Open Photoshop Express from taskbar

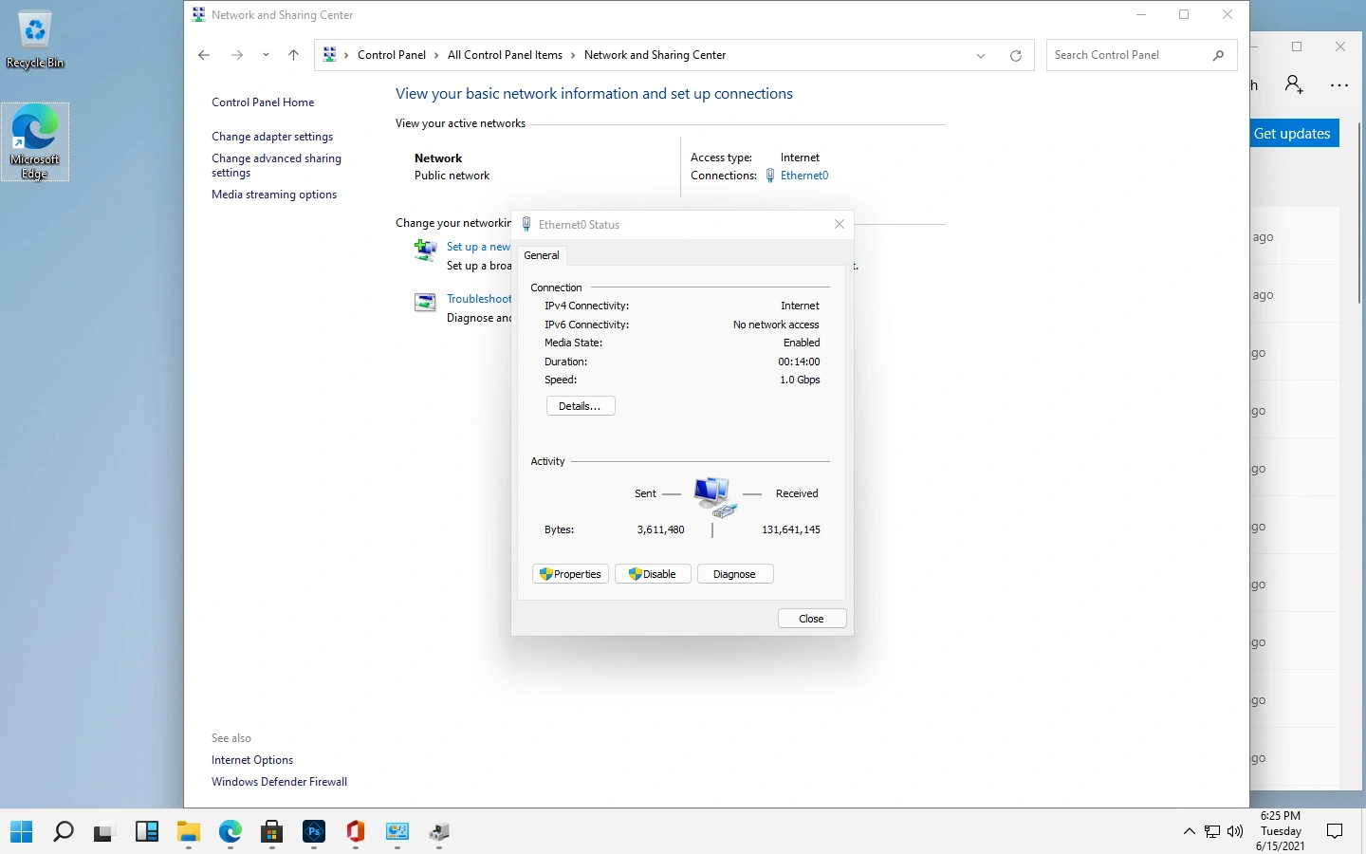314,832
